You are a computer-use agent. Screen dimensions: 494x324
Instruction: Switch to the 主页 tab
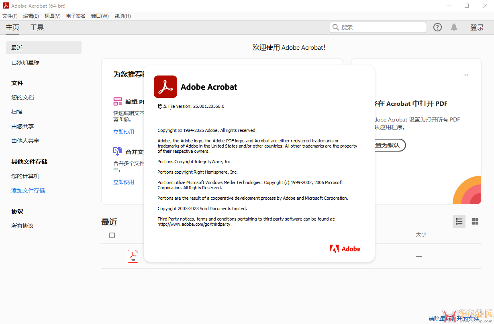pos(12,27)
